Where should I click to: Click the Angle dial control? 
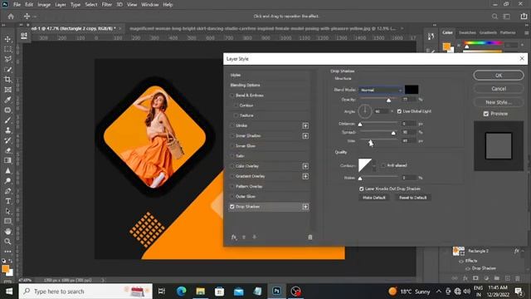[x=365, y=111]
